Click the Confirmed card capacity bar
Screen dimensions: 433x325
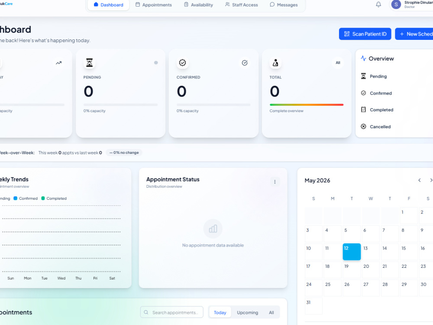pos(213,105)
